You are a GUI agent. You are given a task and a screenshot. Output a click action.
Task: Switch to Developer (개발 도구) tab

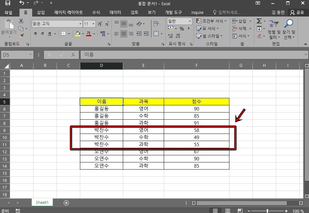174,12
